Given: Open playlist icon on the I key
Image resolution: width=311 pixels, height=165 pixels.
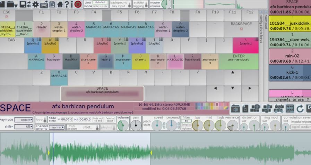Looking at the screenshot, I should (161, 39).
